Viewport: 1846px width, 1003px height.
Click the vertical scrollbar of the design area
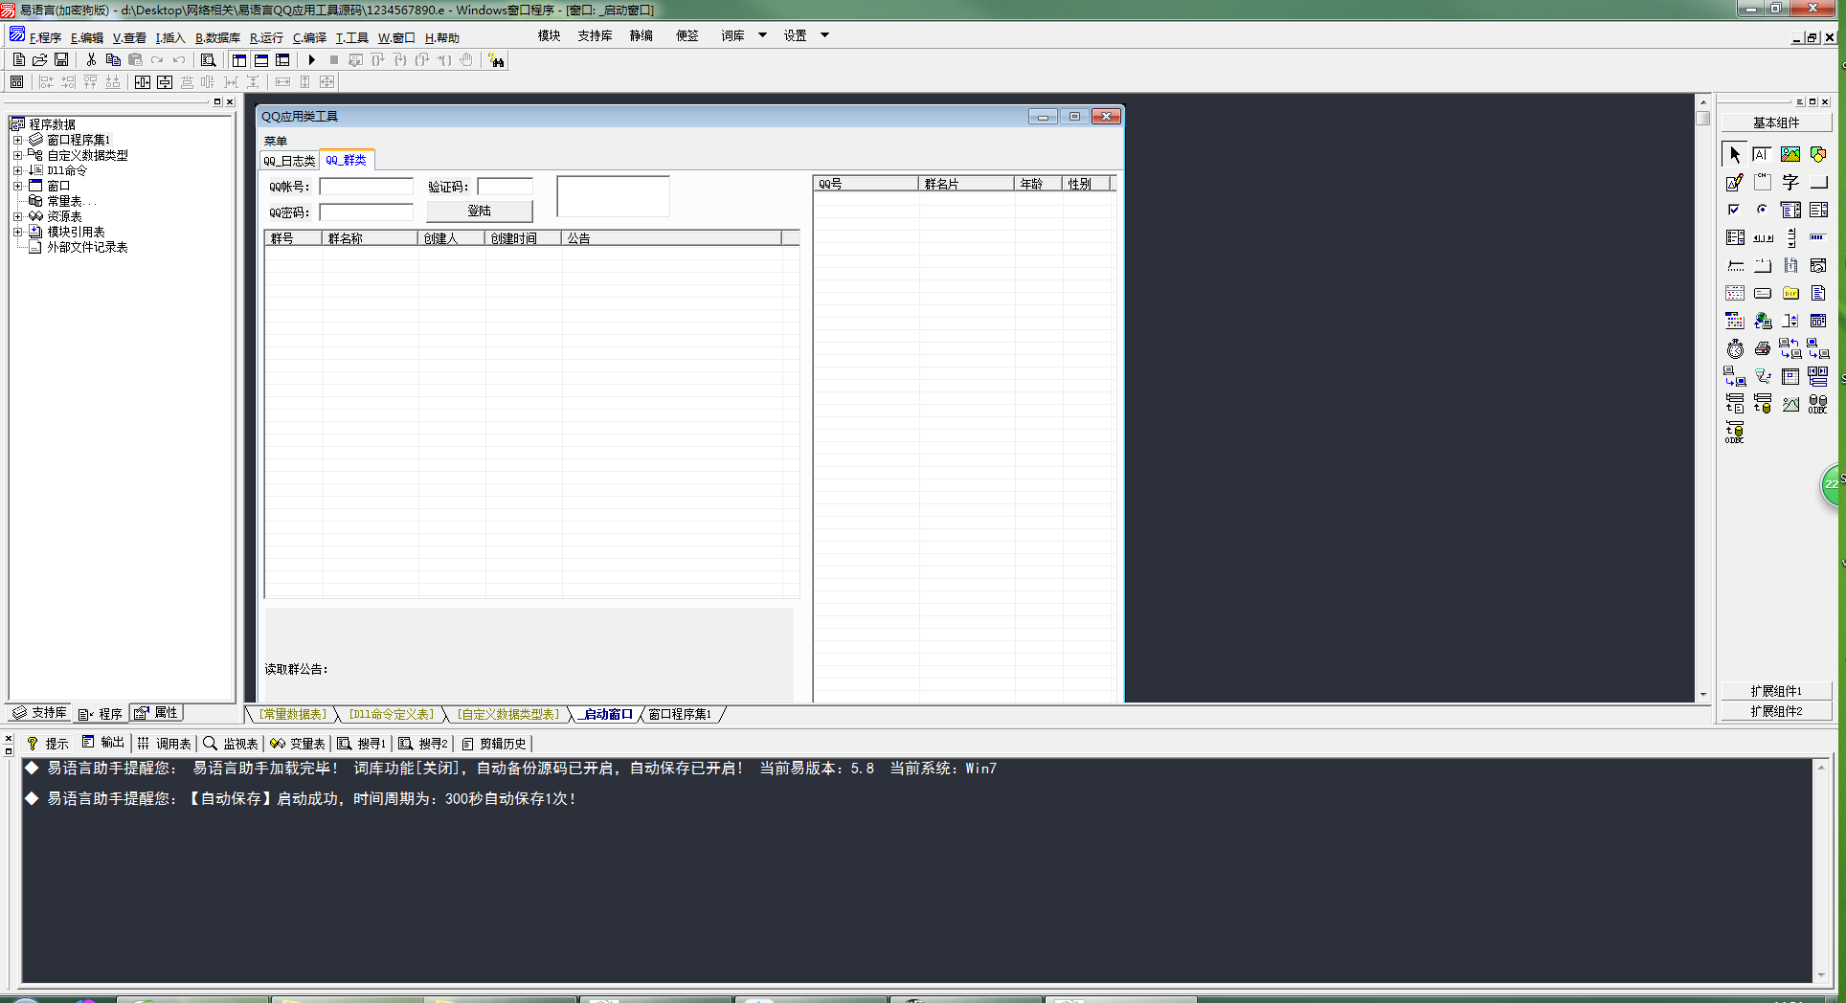tap(1702, 397)
